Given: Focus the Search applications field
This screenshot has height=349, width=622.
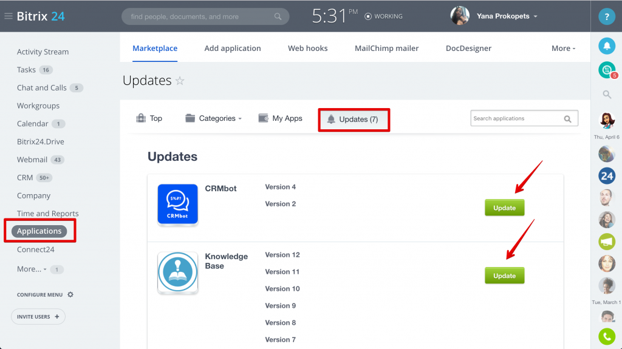Looking at the screenshot, I should click(524, 118).
